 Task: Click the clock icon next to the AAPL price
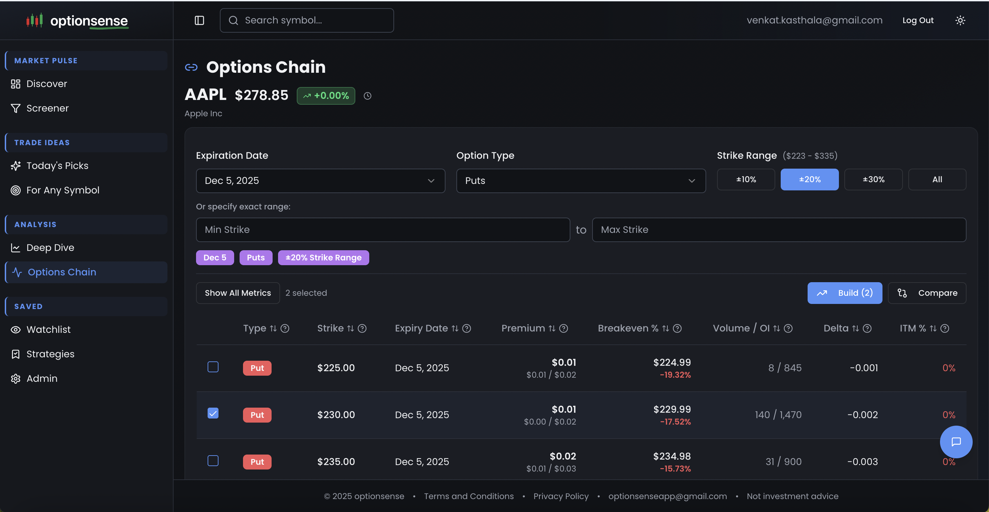367,96
